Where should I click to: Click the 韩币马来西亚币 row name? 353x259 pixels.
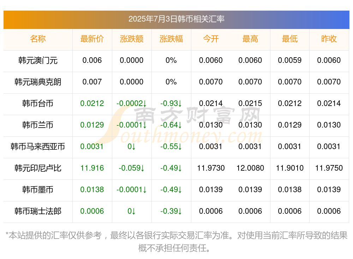pos(38,147)
